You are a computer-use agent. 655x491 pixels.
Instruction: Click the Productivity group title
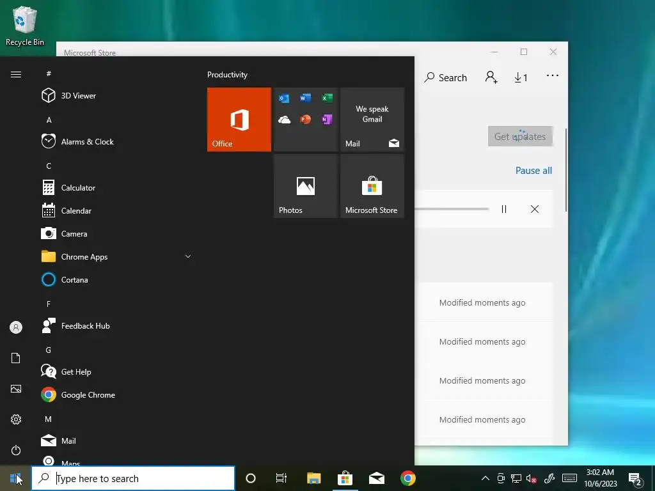pyautogui.click(x=227, y=75)
